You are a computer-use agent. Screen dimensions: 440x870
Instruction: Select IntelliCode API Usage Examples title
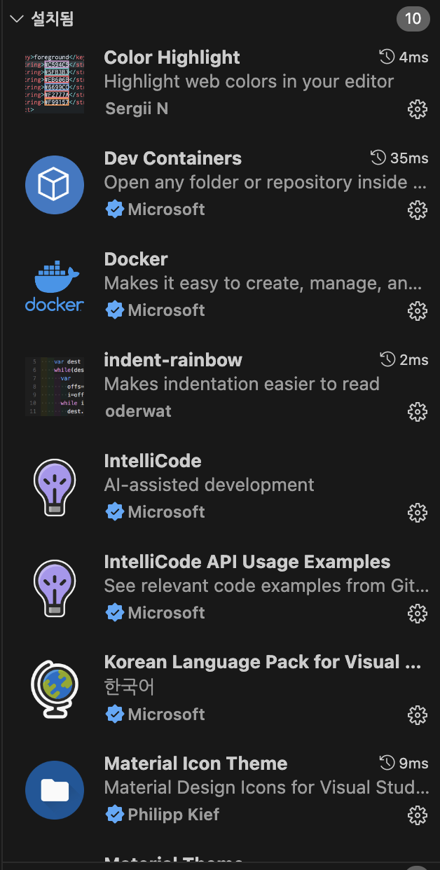coord(247,562)
